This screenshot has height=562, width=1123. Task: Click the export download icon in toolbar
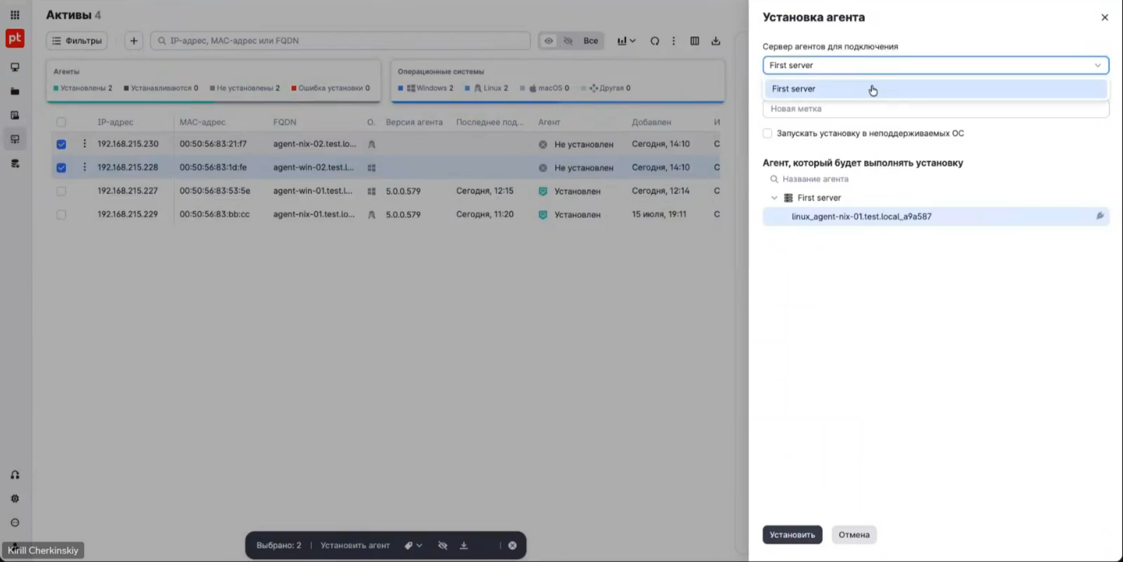pyautogui.click(x=715, y=41)
